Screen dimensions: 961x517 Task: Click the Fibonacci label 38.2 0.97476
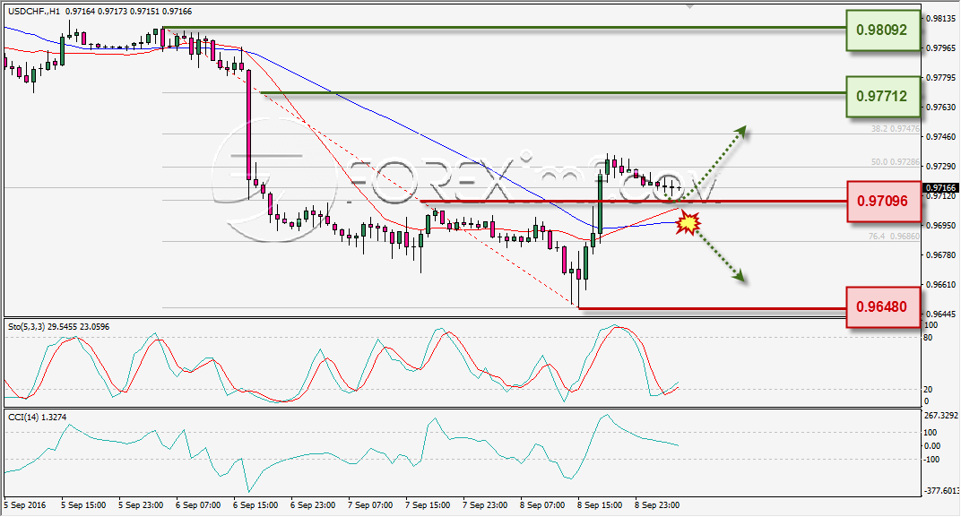click(896, 129)
